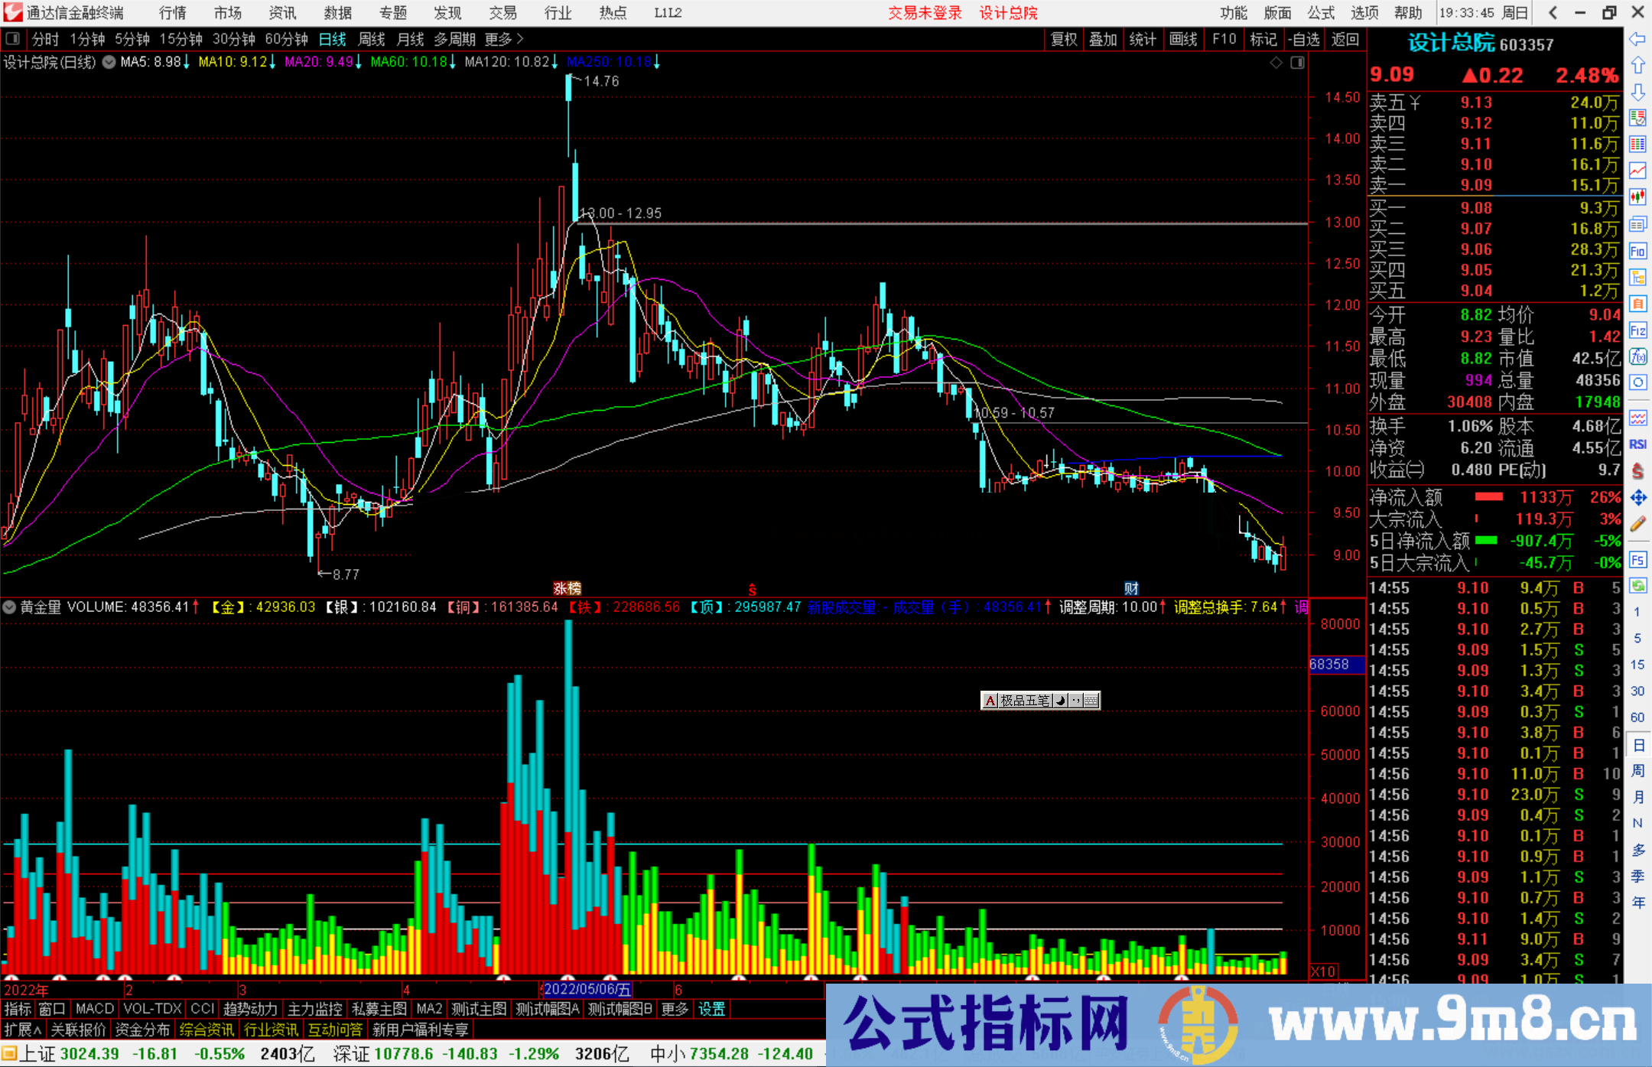
Task: Click the formula f(x) sidebar icon
Action: pyautogui.click(x=1637, y=357)
